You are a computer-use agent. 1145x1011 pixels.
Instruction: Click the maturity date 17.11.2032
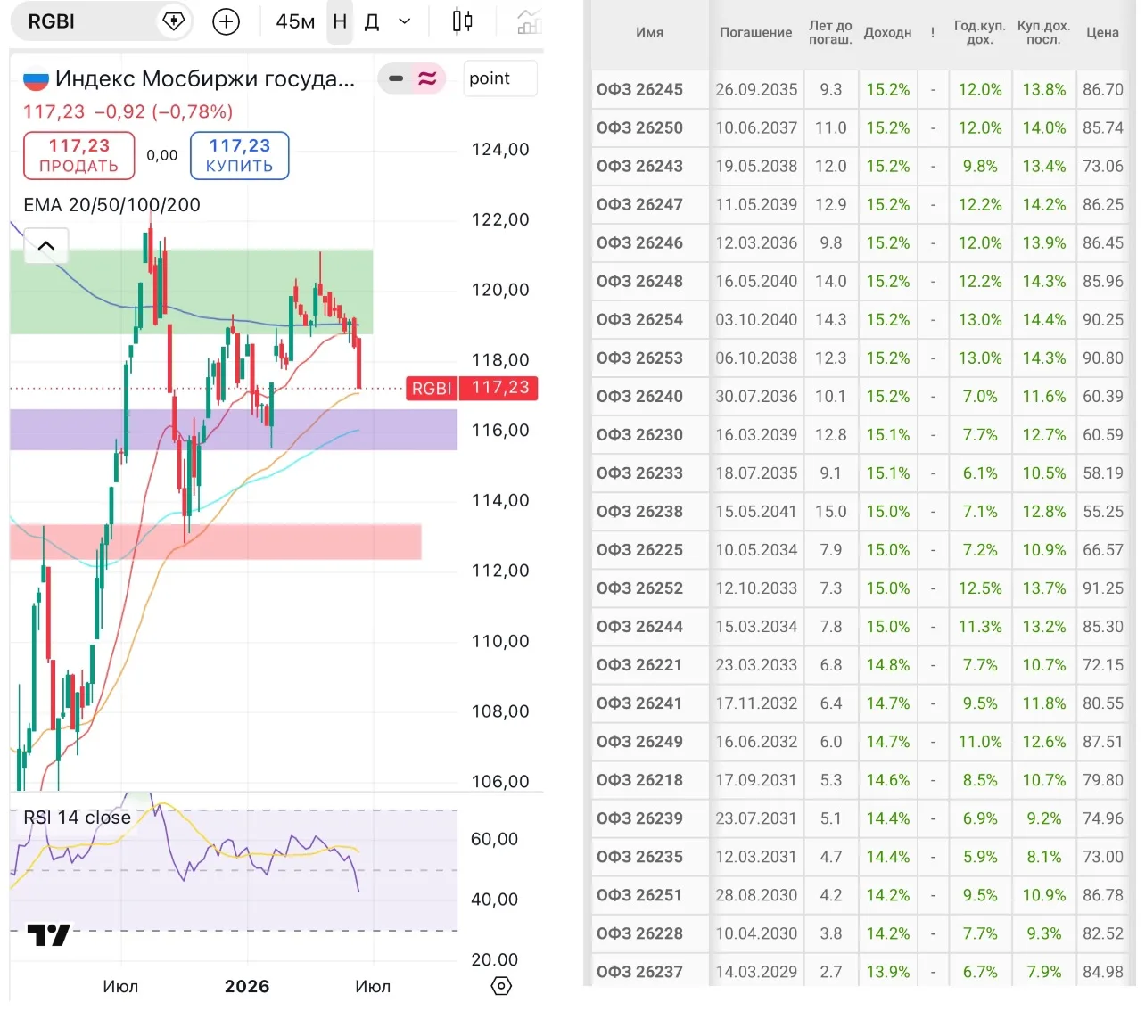756,703
